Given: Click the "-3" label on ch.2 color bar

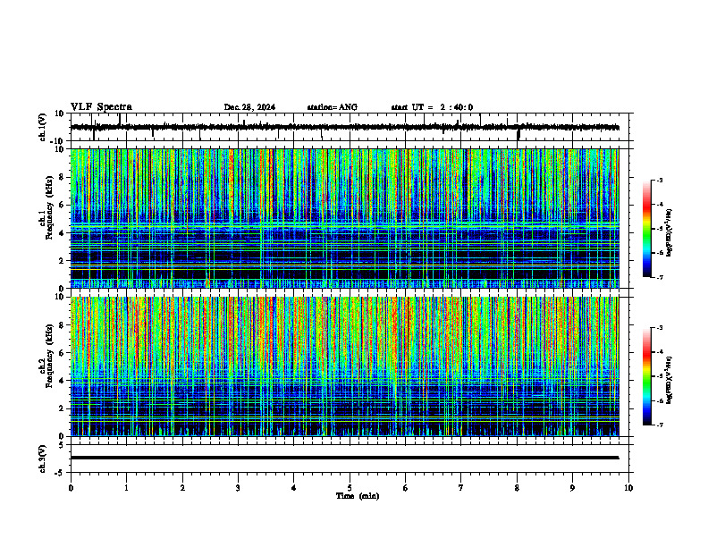Looking at the screenshot, I should [x=660, y=328].
